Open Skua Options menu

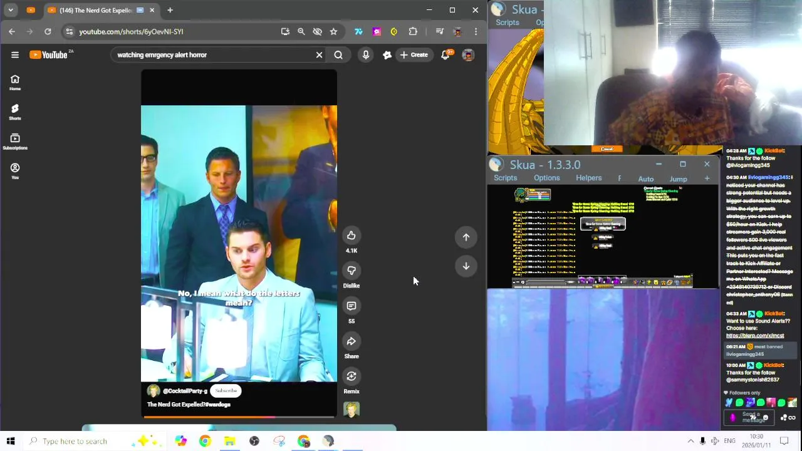click(546, 178)
